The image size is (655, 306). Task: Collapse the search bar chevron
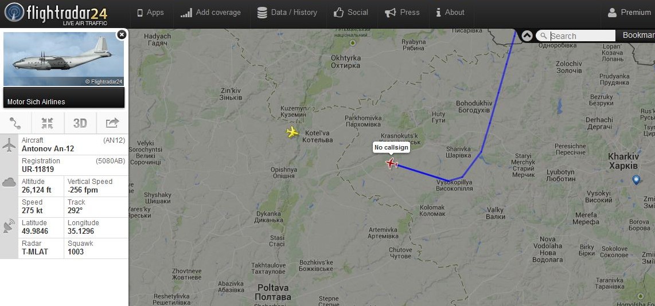(527, 36)
